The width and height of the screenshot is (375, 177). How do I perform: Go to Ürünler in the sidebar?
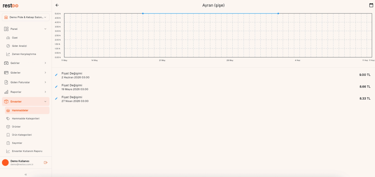[x=27, y=127]
